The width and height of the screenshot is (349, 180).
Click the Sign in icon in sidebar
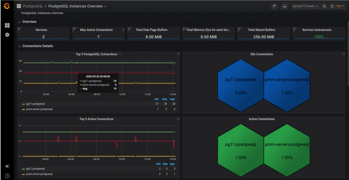point(7,166)
